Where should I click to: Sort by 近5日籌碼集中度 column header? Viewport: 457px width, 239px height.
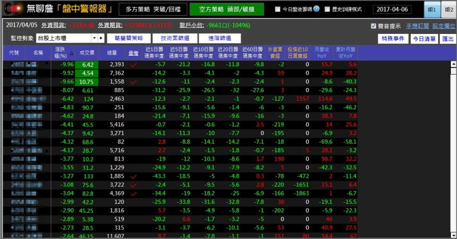pos(179,53)
